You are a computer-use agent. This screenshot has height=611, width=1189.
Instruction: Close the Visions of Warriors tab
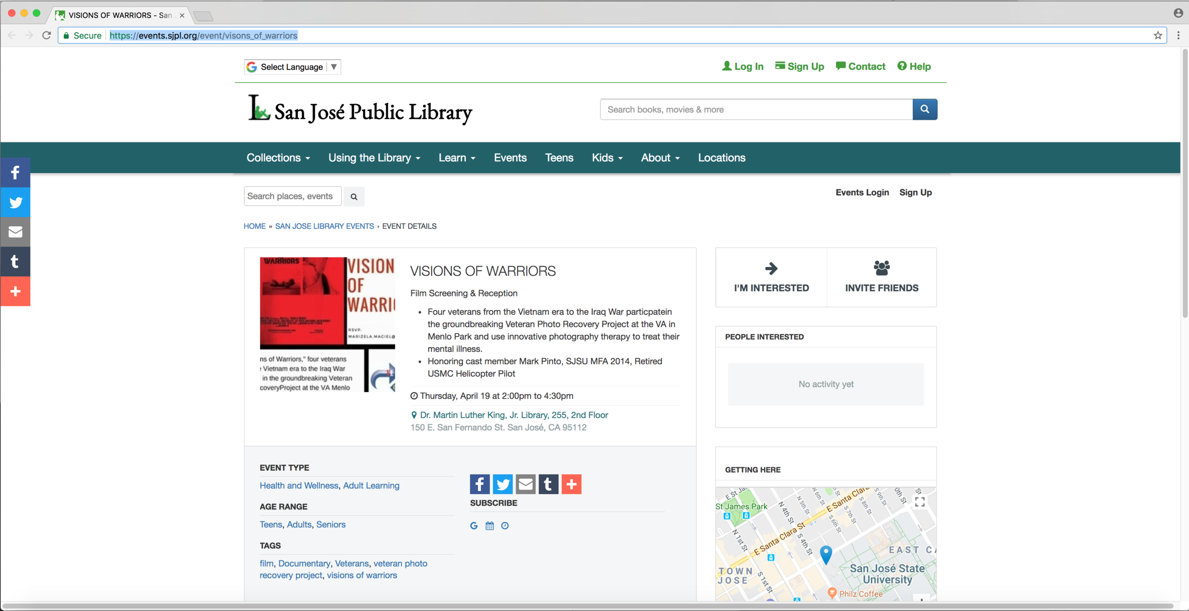tap(182, 15)
